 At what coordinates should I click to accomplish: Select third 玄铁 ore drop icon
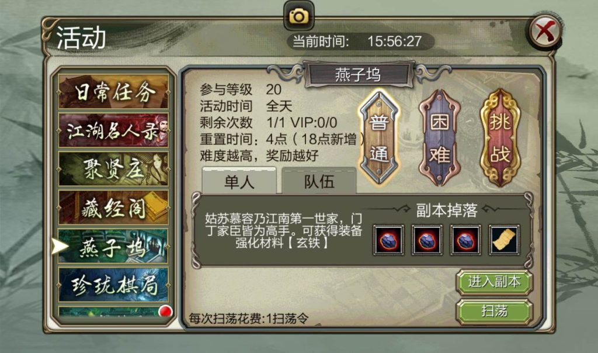tap(465, 240)
